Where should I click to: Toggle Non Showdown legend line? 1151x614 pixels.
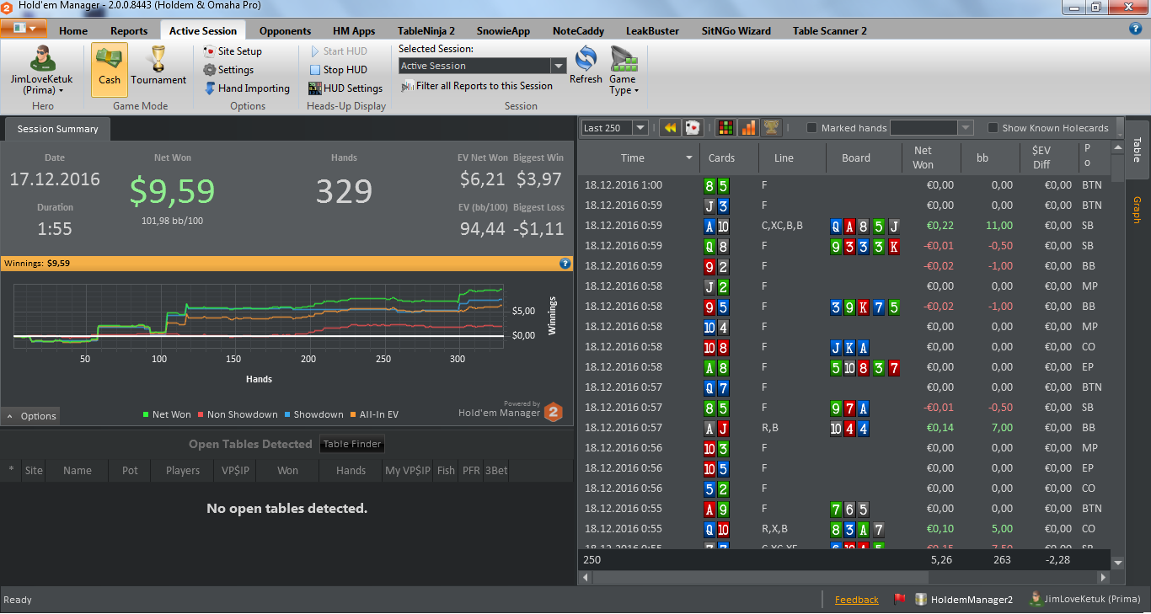click(238, 414)
